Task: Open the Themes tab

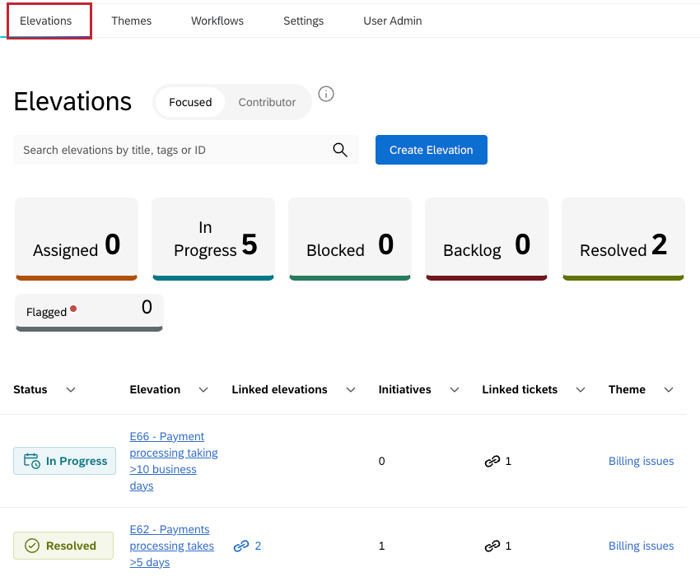Action: [x=132, y=21]
